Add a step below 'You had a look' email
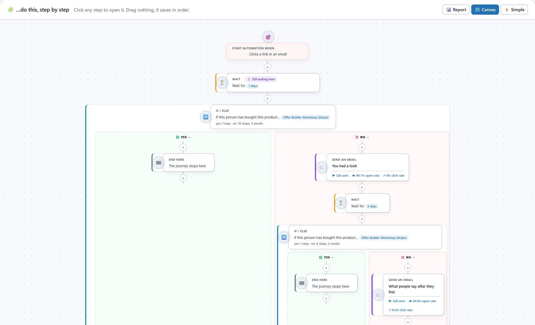 click(362, 187)
